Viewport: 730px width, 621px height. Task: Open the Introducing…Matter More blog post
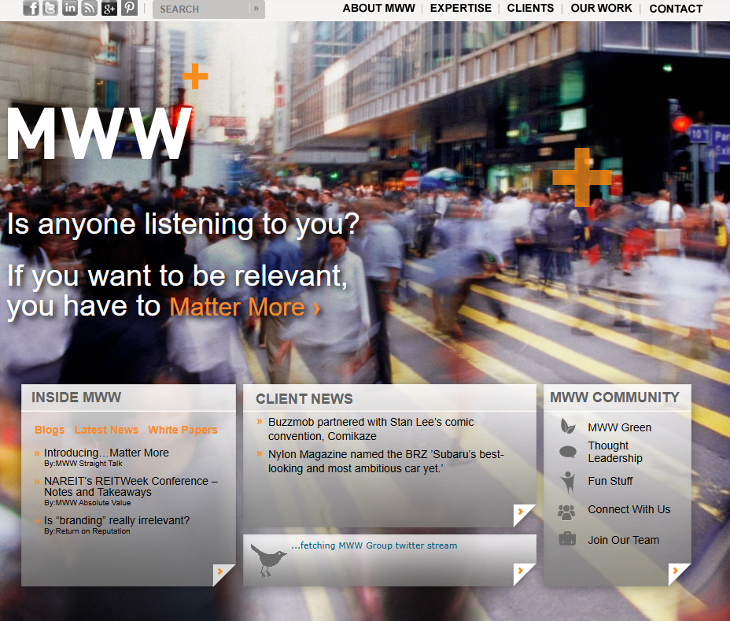click(x=106, y=453)
